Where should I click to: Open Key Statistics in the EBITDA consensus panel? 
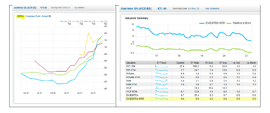[x=79, y=7]
